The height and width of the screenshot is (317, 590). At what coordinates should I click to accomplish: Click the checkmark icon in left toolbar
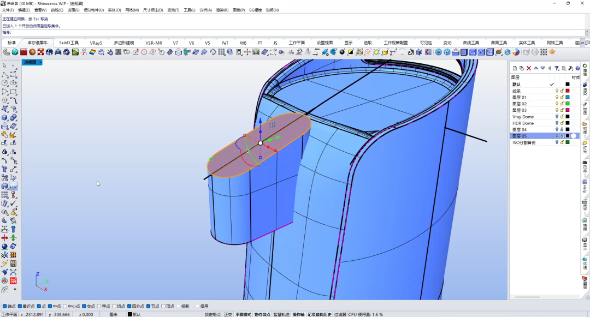[x=13, y=203]
